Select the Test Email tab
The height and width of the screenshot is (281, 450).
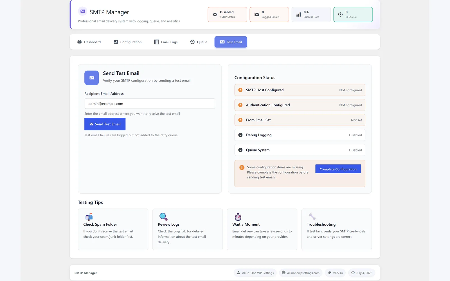click(x=231, y=42)
